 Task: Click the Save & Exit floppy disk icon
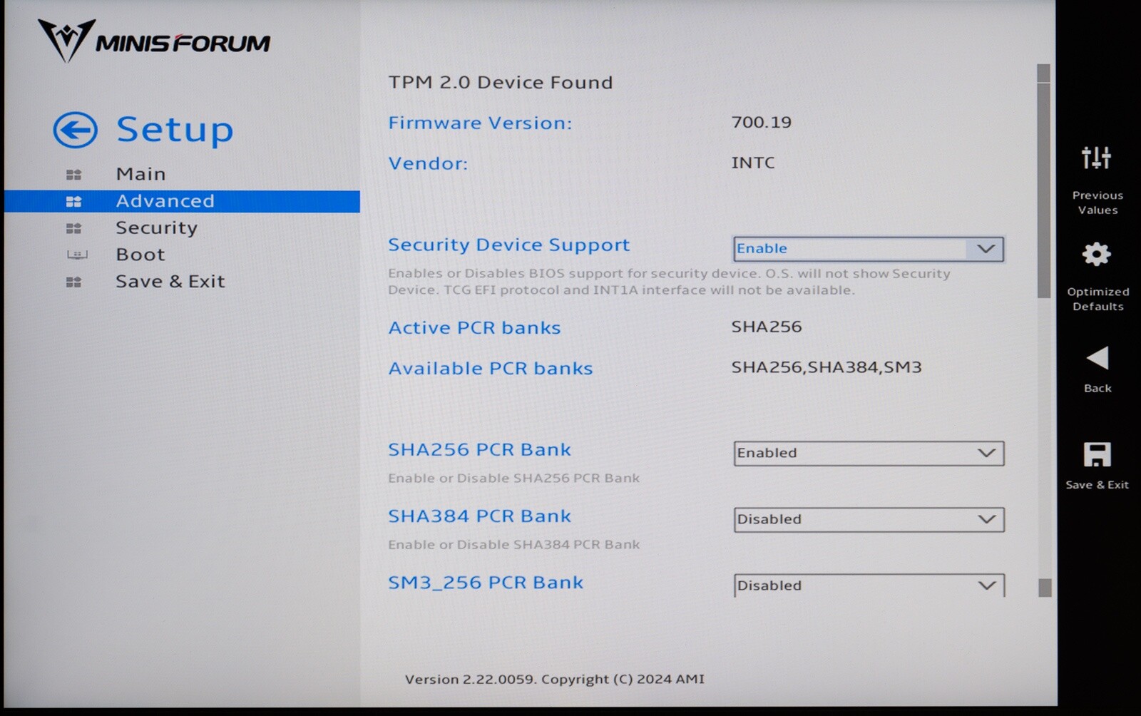pos(1097,455)
